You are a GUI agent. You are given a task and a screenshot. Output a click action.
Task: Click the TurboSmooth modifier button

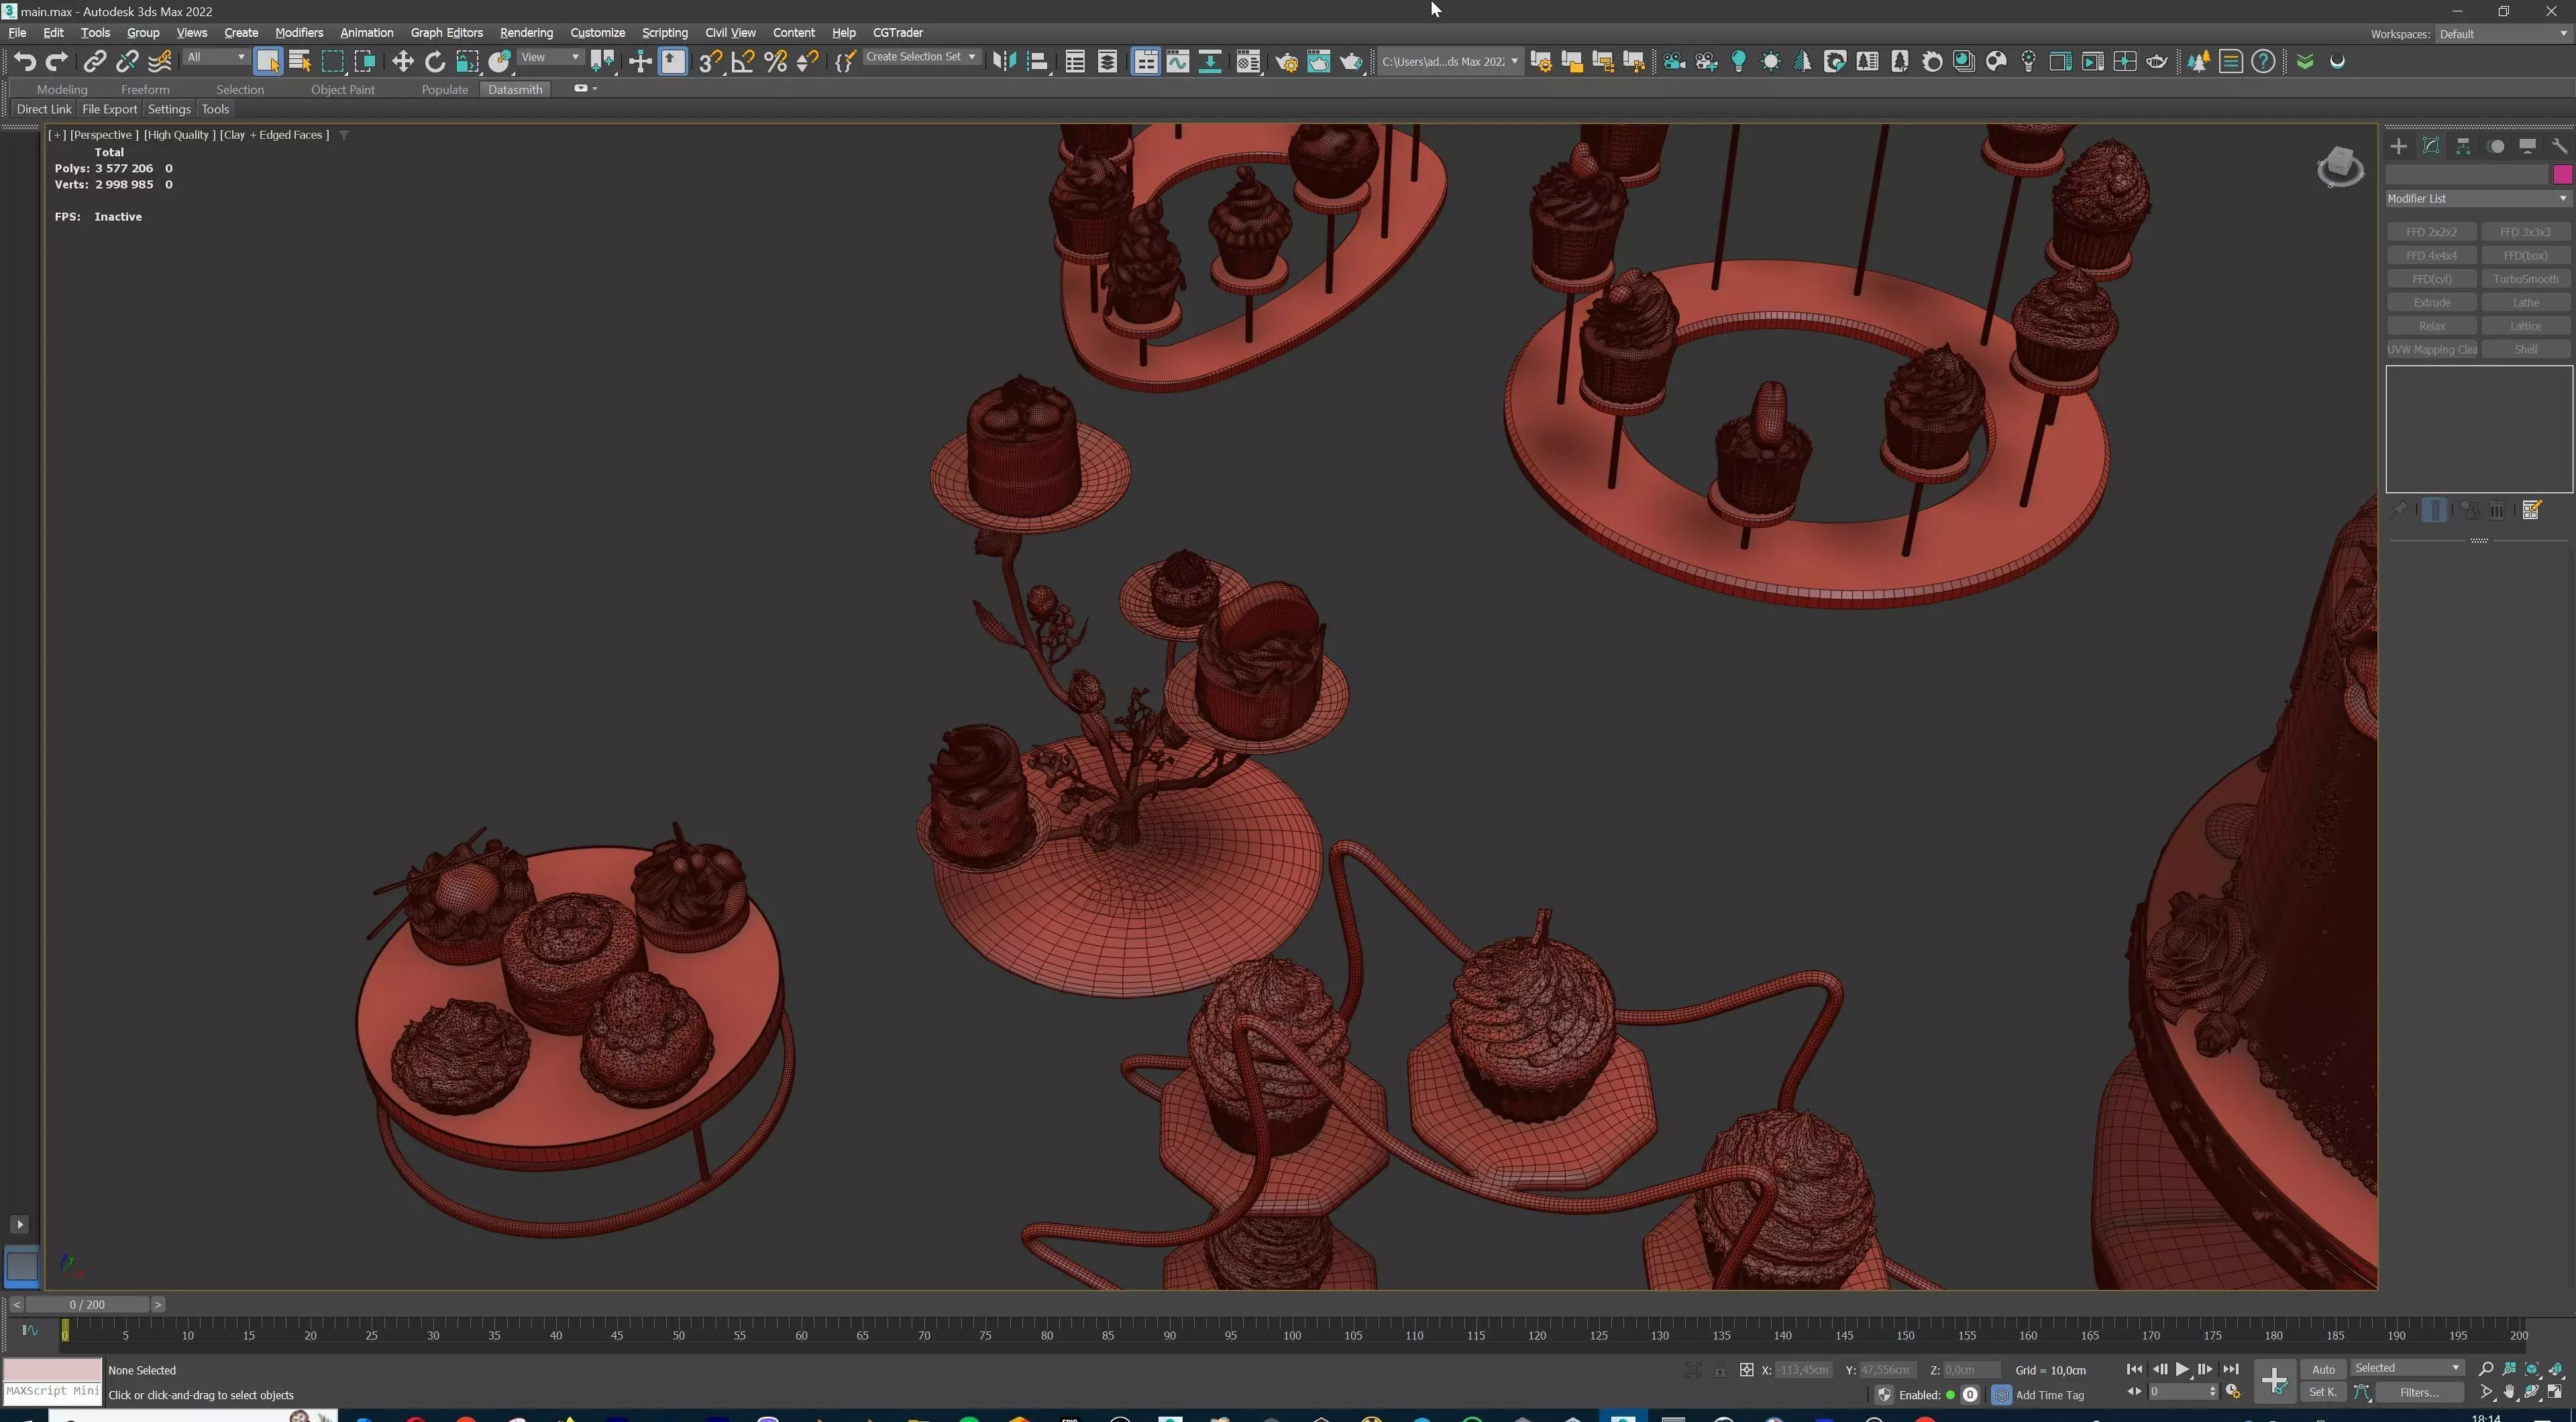(x=2525, y=279)
